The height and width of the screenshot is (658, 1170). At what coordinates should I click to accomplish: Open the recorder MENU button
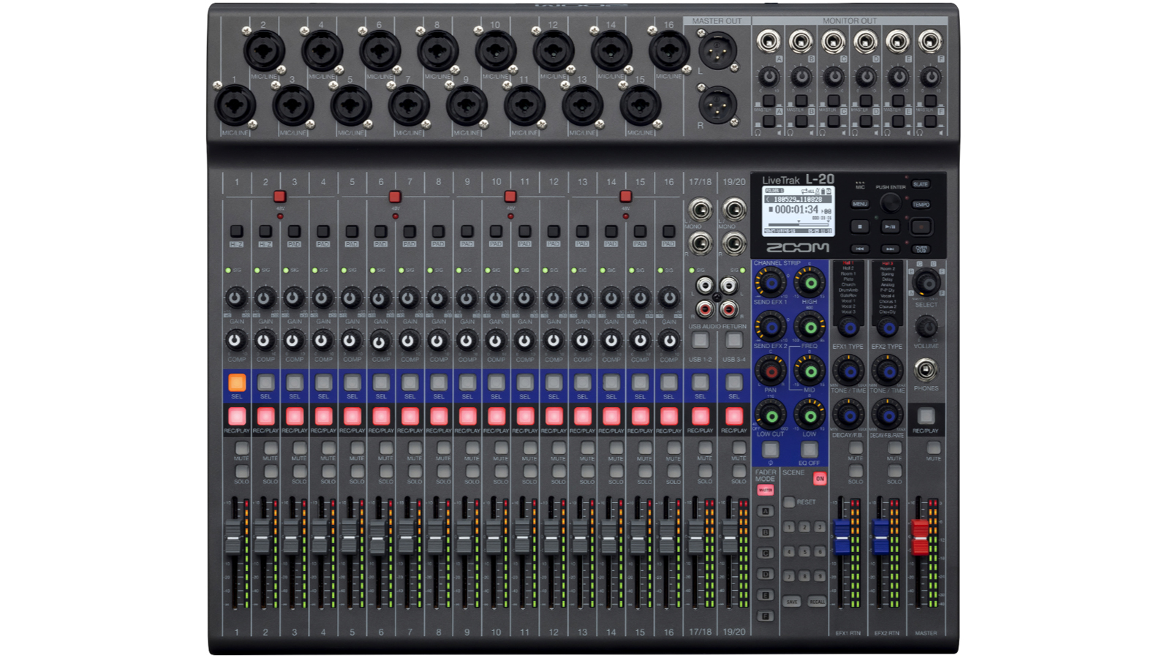tap(860, 204)
